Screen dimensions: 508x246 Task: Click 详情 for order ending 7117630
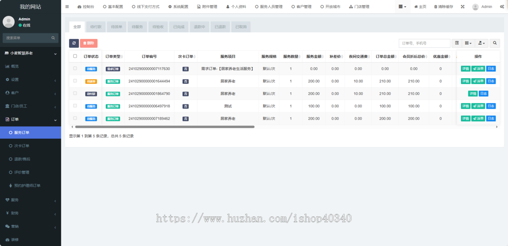466,68
